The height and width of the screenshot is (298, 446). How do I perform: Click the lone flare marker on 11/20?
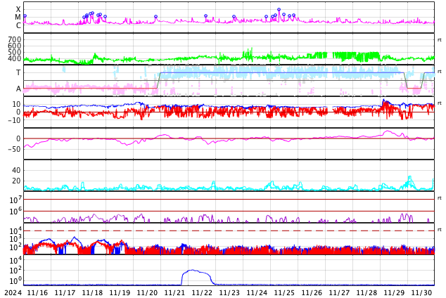pos(155,16)
